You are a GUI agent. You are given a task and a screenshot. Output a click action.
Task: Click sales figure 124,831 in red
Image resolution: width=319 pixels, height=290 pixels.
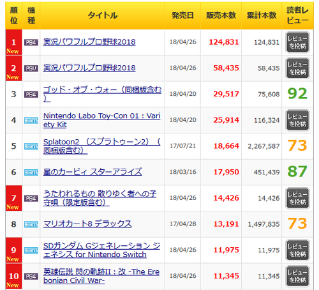pos(224,42)
